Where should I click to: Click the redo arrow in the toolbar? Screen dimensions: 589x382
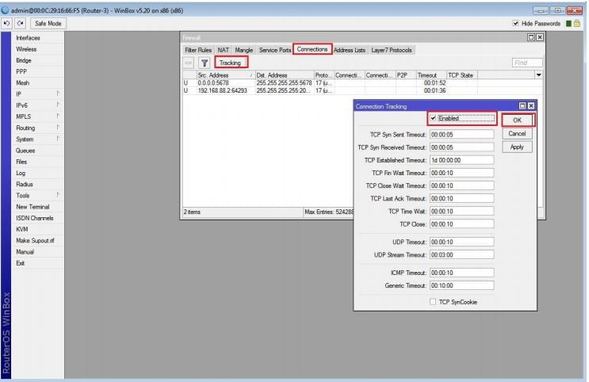[19, 23]
